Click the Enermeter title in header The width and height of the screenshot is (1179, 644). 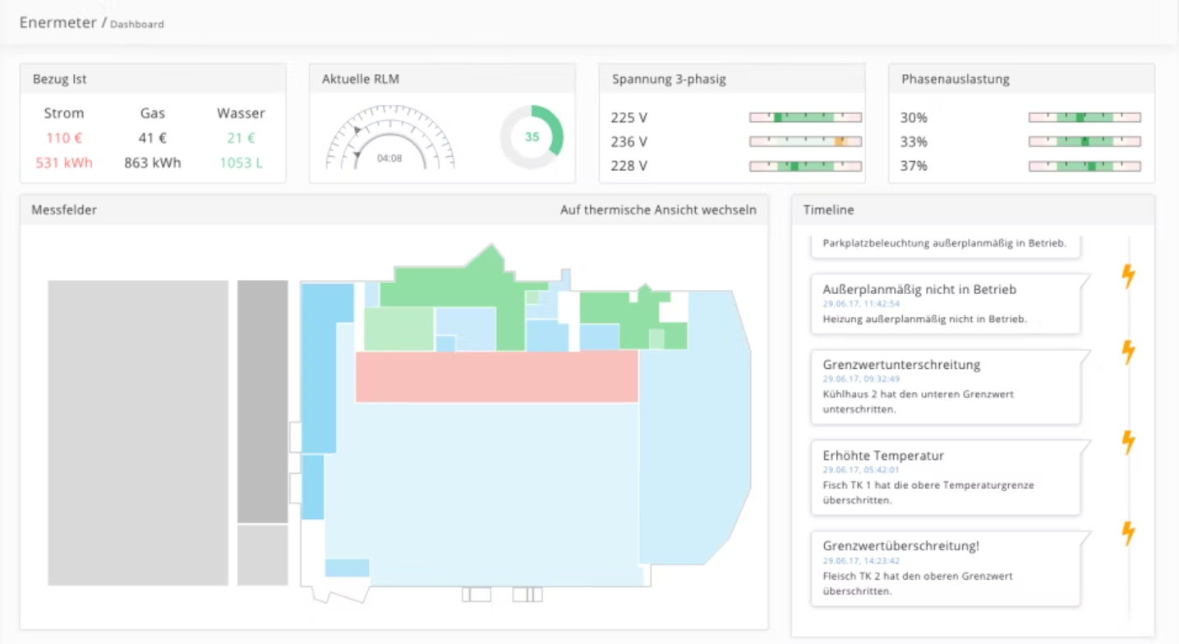58,22
